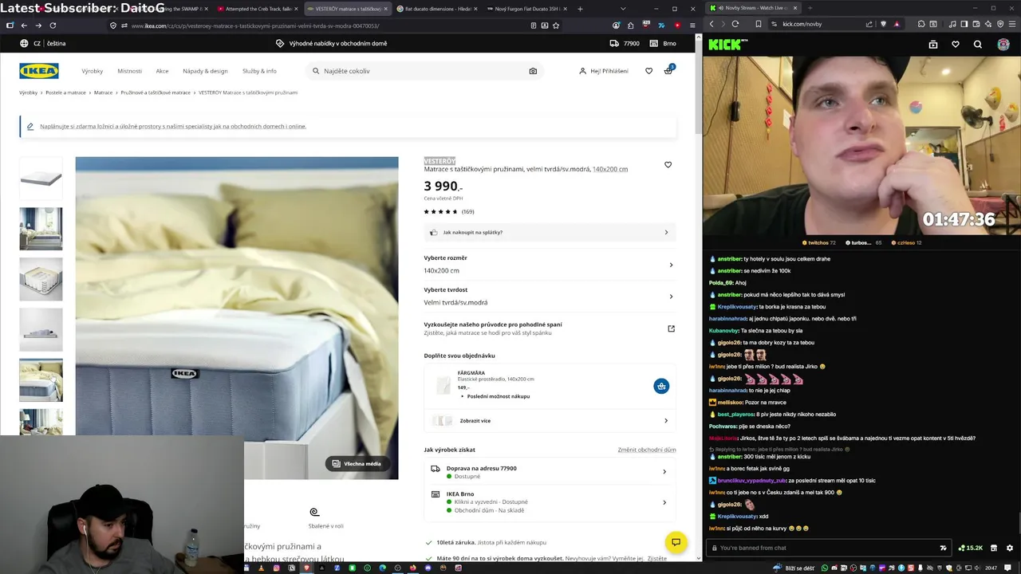Reload the IKEA page
Image resolution: width=1021 pixels, height=574 pixels.
[x=53, y=26]
